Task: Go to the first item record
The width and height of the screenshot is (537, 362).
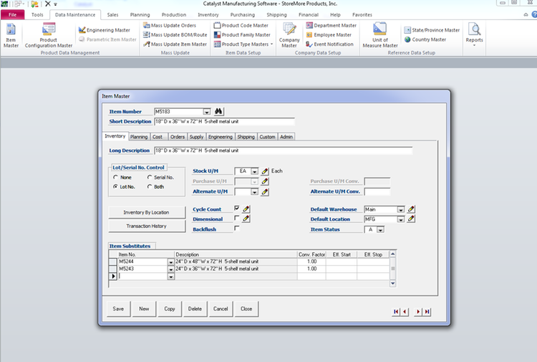Action: pyautogui.click(x=396, y=312)
